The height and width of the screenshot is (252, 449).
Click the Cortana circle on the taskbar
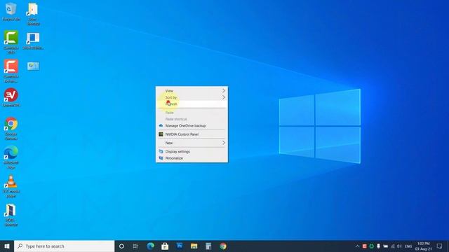[121, 246]
